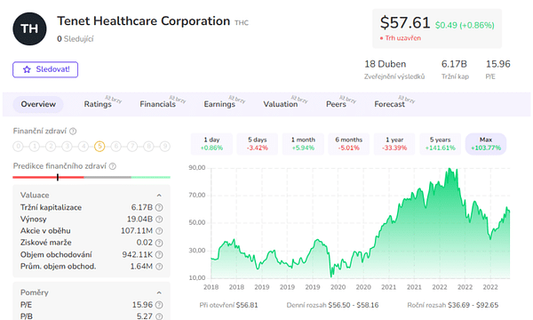Click the financial health prediction bar marker
This screenshot has height=320, width=533.
pos(58,177)
